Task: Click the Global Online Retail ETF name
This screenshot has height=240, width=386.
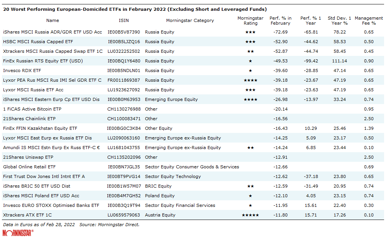Action: pos(29,167)
